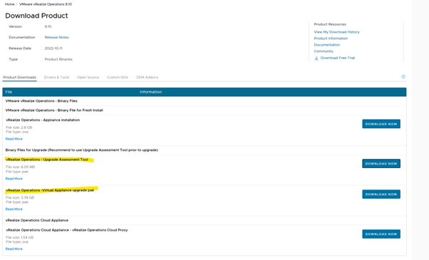
Task: Download the Cloud Proxy ova
Action: tap(381, 234)
